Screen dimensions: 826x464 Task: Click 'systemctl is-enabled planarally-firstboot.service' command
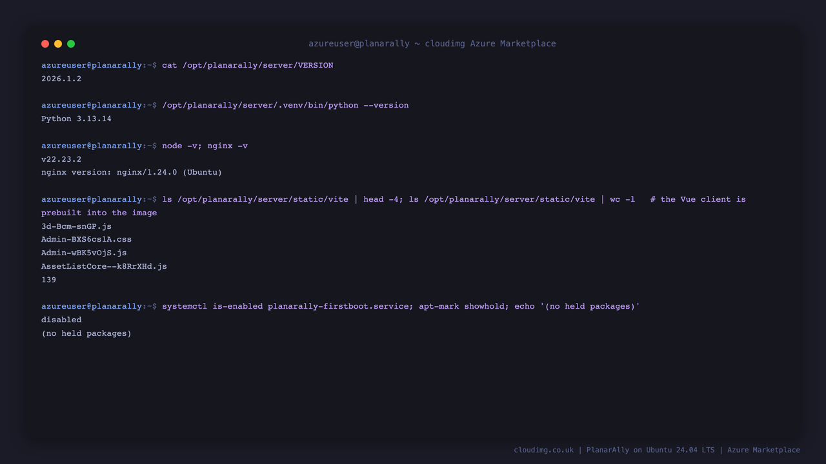[x=285, y=306]
